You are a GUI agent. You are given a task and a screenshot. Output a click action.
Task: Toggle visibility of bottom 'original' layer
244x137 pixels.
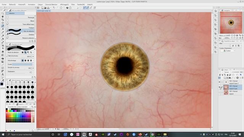pyautogui.click(x=220, y=92)
